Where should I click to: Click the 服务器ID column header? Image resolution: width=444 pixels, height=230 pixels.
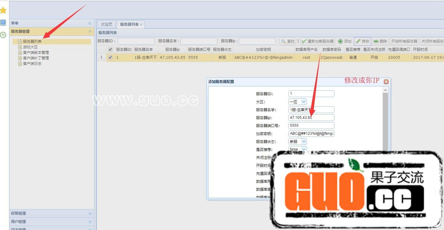pos(124,49)
